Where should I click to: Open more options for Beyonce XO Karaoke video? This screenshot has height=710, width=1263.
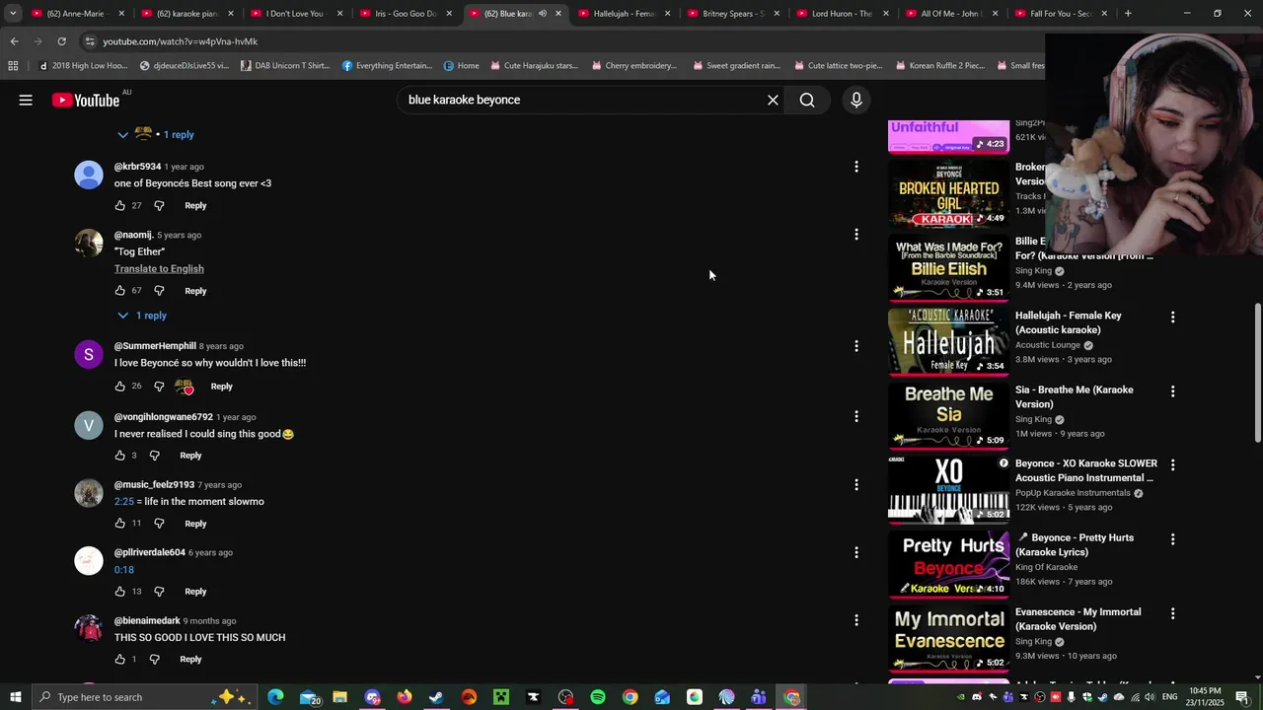click(x=1172, y=465)
